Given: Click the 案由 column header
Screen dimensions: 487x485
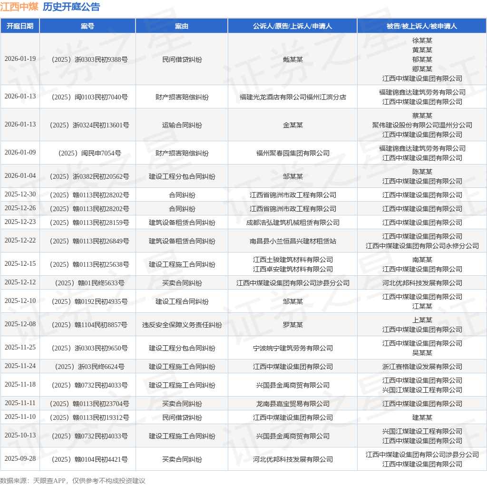Looking at the screenshot, I should click(182, 26).
